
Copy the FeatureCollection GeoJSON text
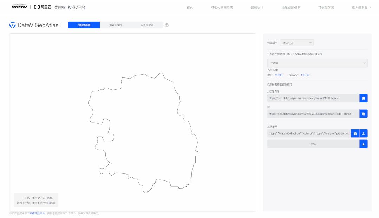(354, 133)
